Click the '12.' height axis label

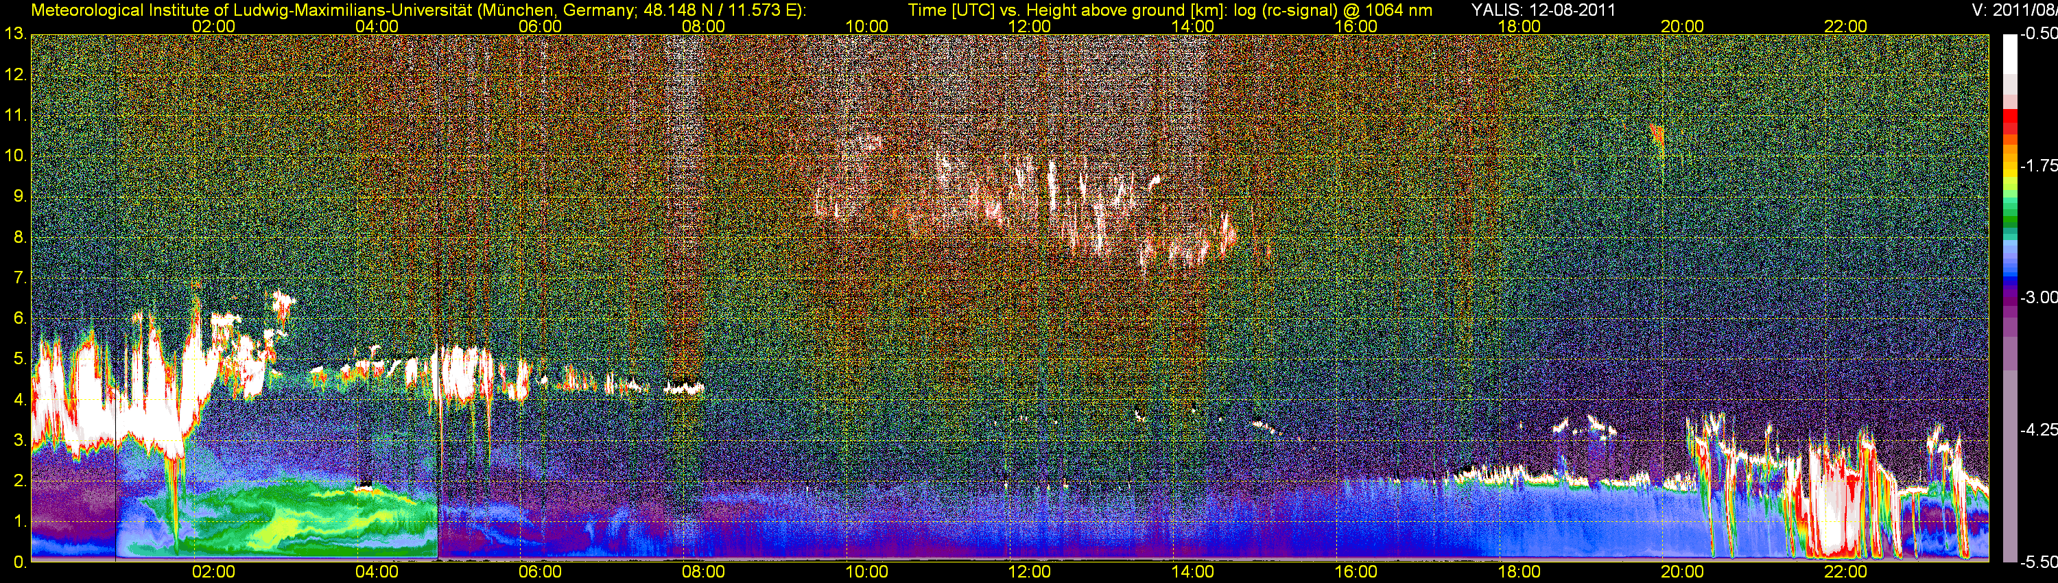tap(15, 74)
